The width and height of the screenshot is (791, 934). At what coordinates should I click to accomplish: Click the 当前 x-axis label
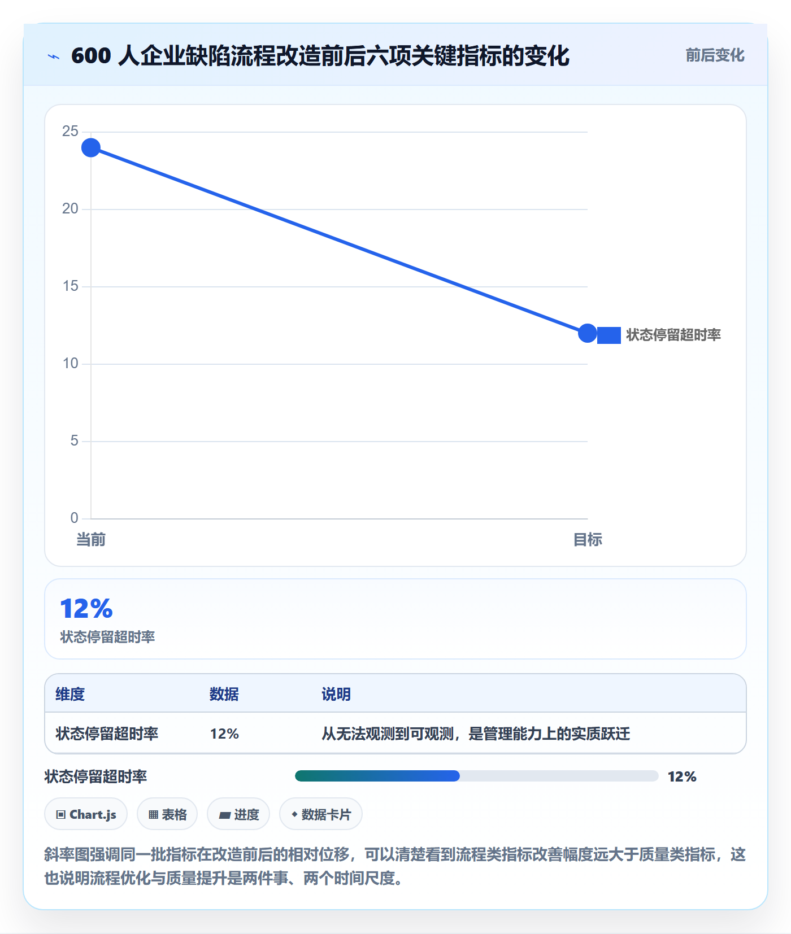(x=91, y=540)
